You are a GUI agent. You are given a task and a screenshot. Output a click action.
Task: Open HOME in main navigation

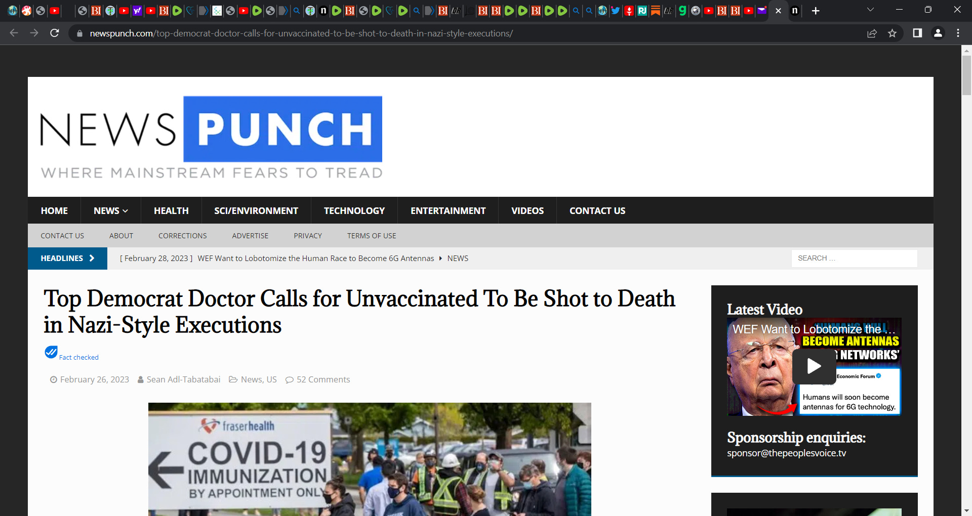(x=54, y=210)
